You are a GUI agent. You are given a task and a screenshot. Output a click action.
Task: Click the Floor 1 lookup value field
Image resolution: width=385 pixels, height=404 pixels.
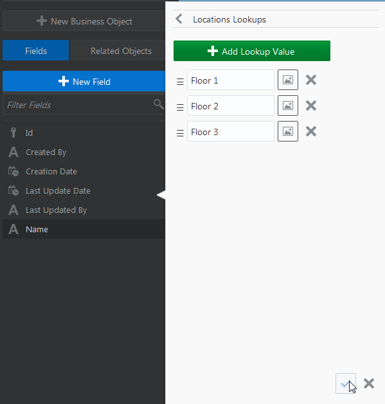[x=231, y=80]
